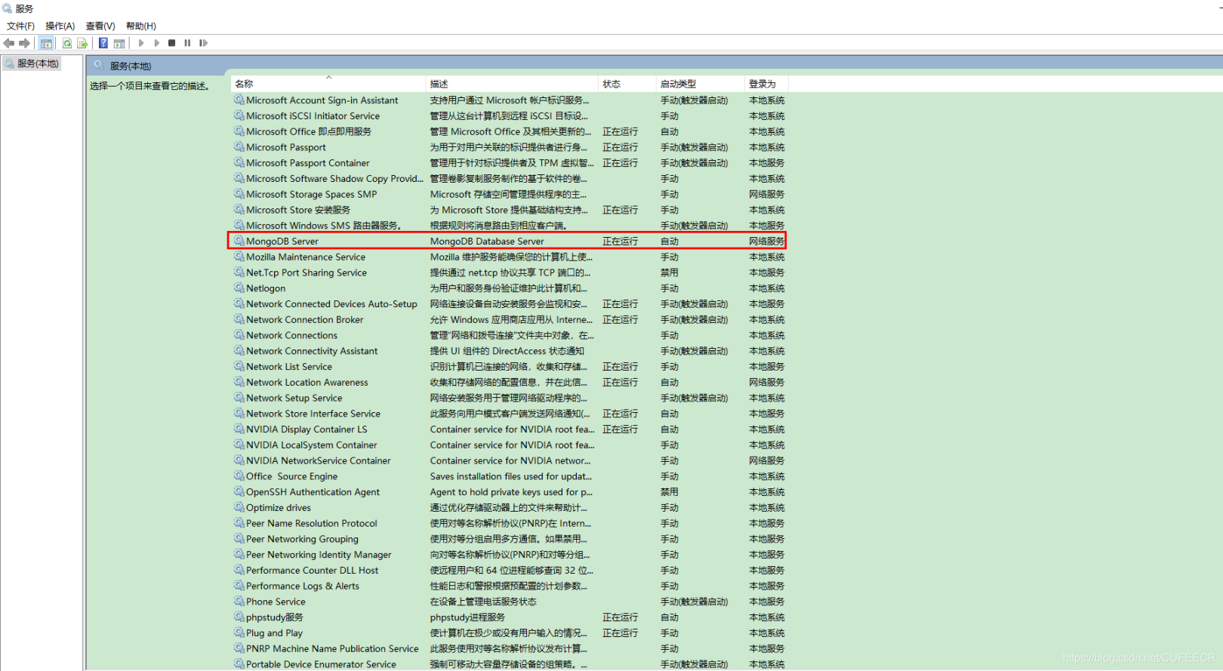Screen dimensions: 1223x671
Task: Toggle the show/hide console tree icon
Action: 46,43
